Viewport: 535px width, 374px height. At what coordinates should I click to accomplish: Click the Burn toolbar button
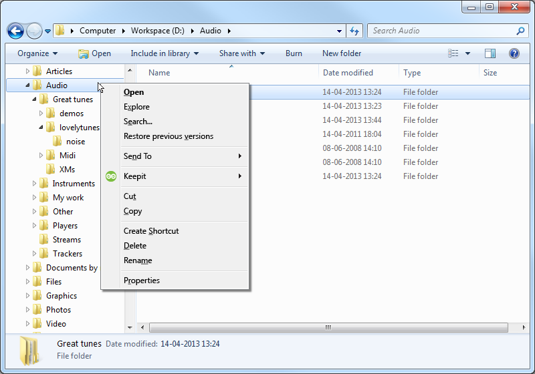294,53
